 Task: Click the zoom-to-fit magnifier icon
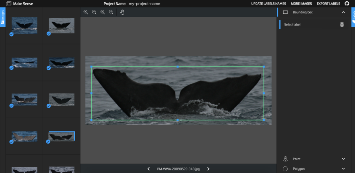point(103,12)
